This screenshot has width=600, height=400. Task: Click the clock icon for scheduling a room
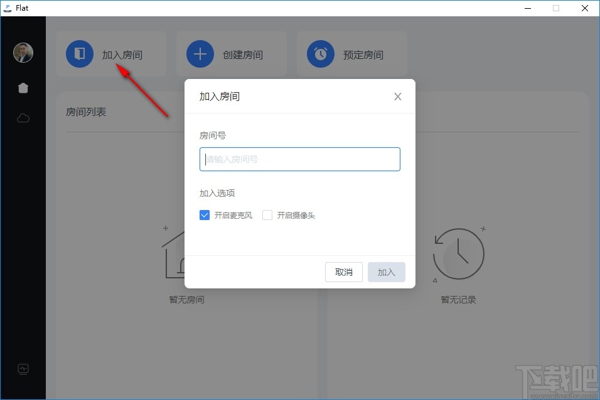pos(320,54)
